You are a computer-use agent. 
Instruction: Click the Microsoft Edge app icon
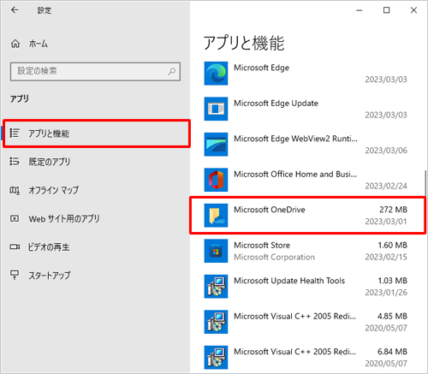tap(216, 74)
